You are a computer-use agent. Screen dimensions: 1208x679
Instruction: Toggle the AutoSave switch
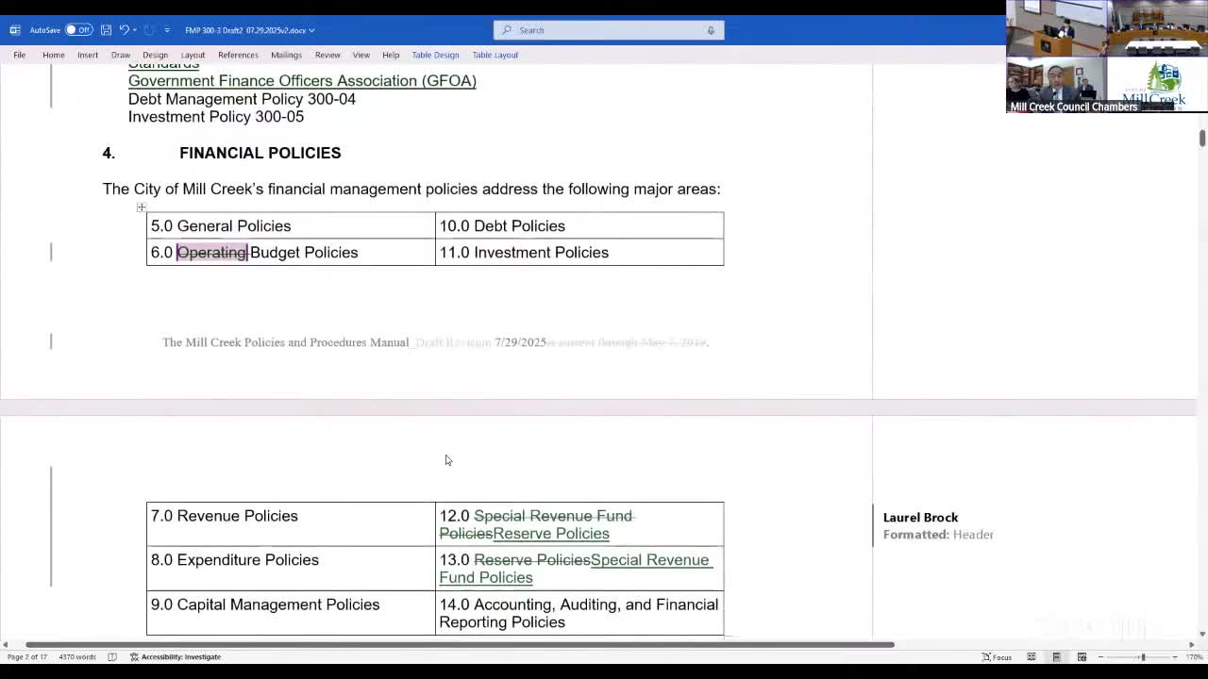coord(78,30)
